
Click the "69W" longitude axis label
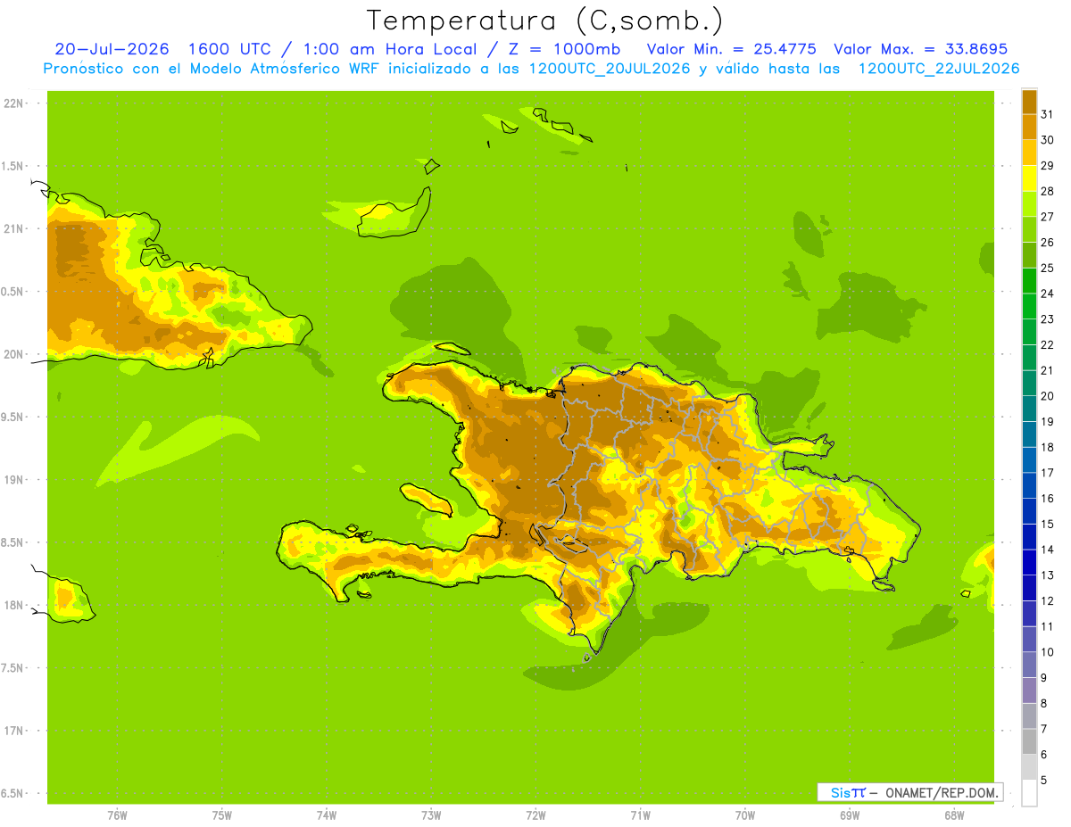(850, 815)
